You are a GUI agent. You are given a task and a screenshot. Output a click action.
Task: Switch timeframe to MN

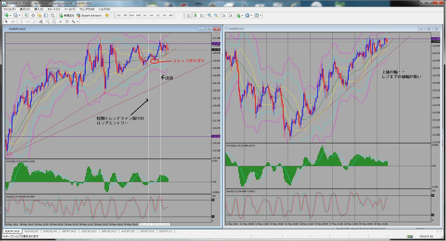coord(171,15)
